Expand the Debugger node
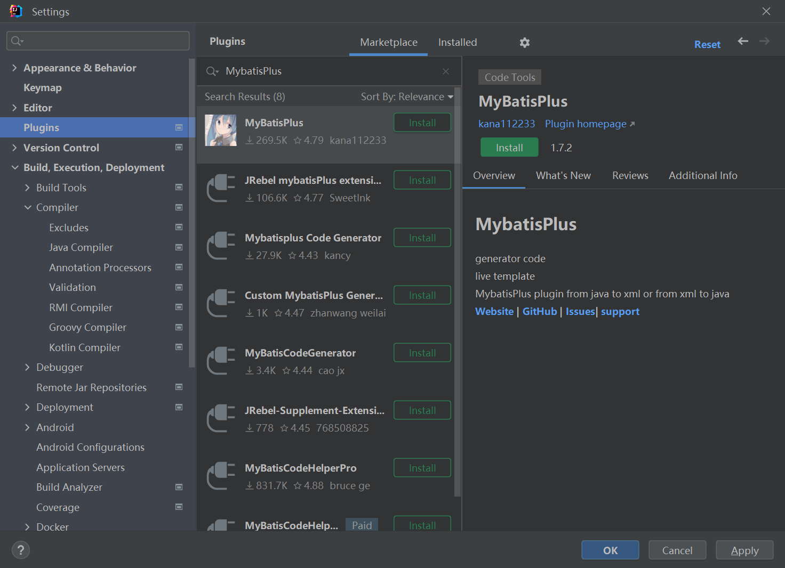The width and height of the screenshot is (785, 568). coord(27,367)
